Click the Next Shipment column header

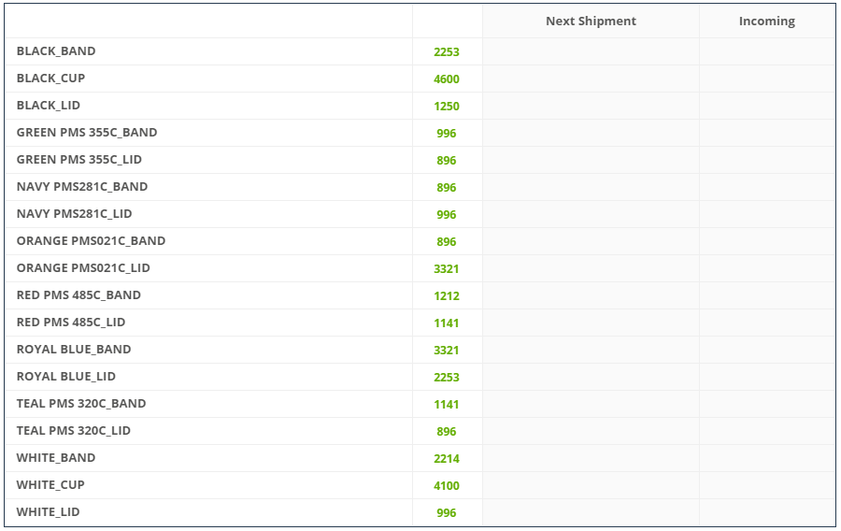[x=591, y=21]
